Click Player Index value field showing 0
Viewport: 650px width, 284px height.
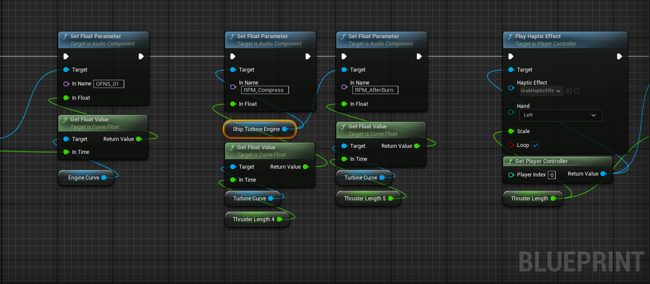tap(551, 175)
